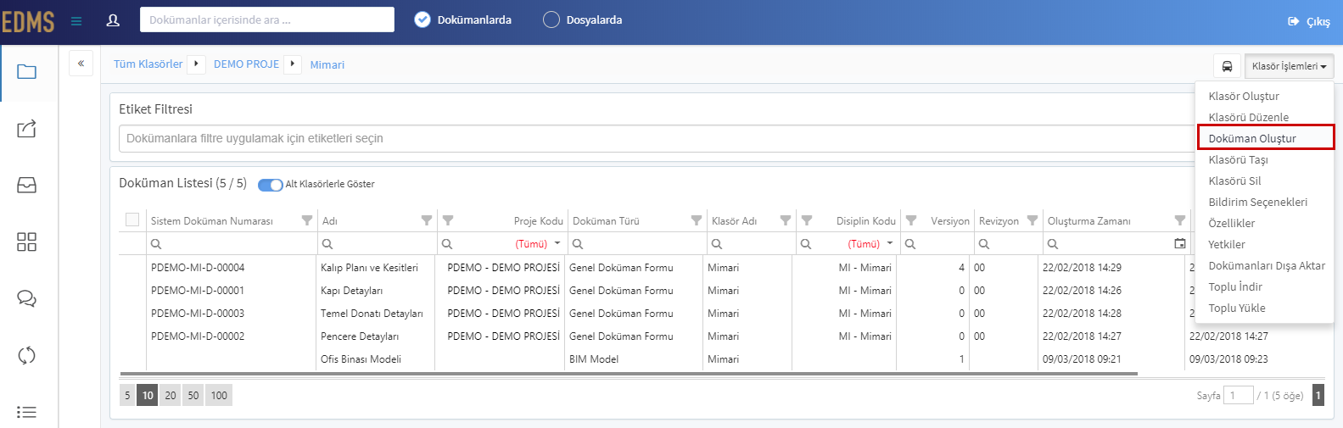Expand arrow after Tüm Klasörler breadcrumb
1343x428 pixels.
[x=196, y=64]
